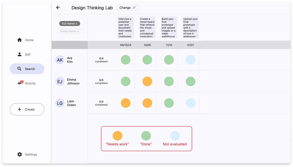This screenshot has height=167, width=293.
Task: Open the EJ avatar for Emma Johnson
Action: click(x=60, y=81)
